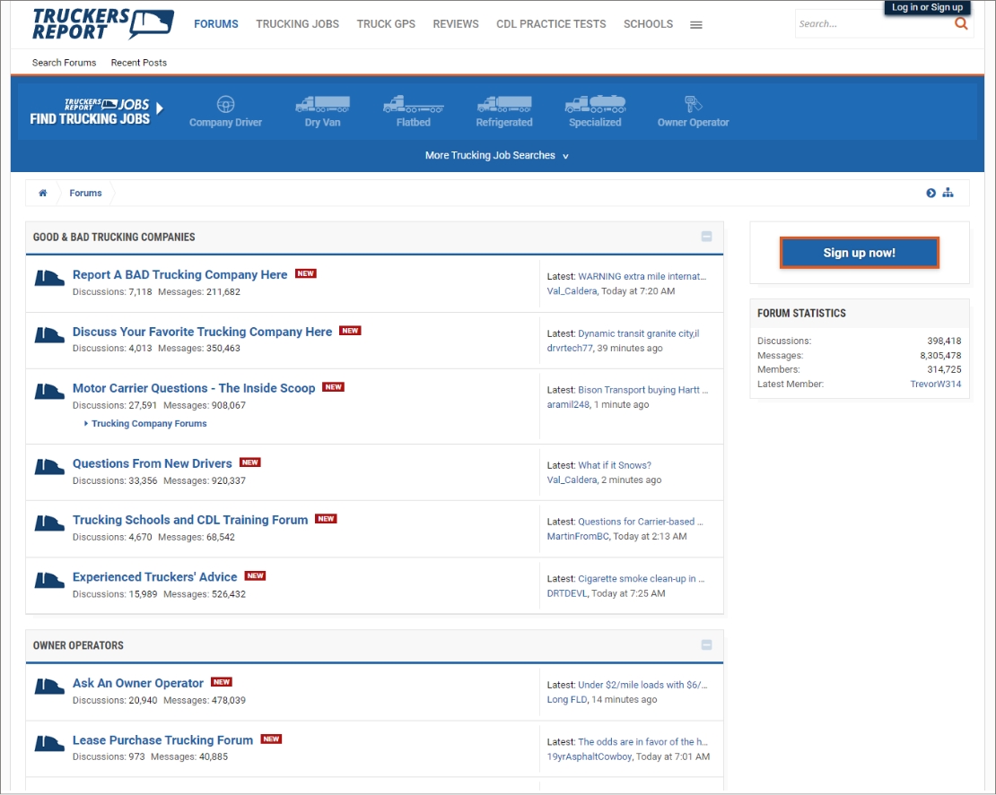Select the Dry Van truck icon
996x795 pixels.
pos(323,104)
